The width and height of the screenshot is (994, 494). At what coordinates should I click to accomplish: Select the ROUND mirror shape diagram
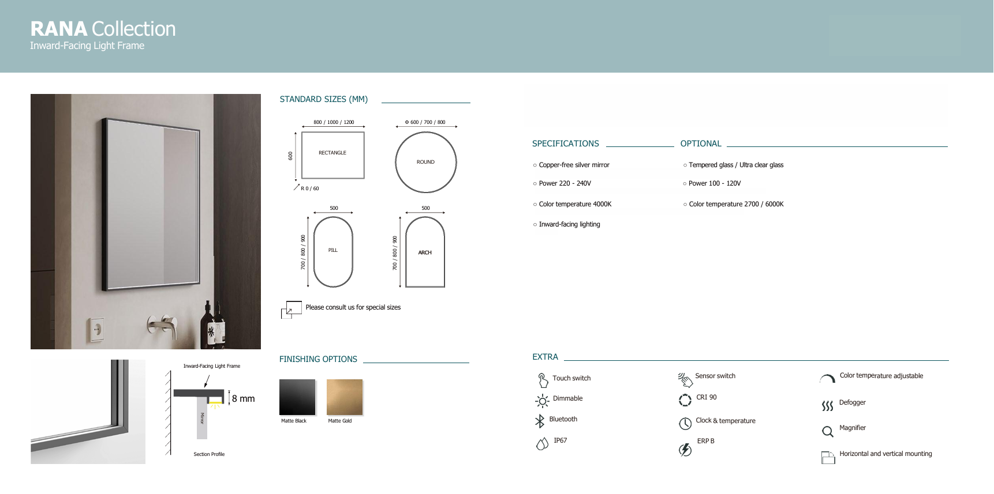tap(426, 162)
